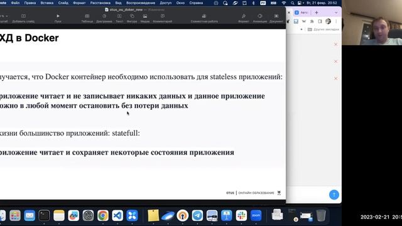This screenshot has height=226, width=402.
Task: Open Visual Studio Code from the Dock
Action: pos(117,215)
